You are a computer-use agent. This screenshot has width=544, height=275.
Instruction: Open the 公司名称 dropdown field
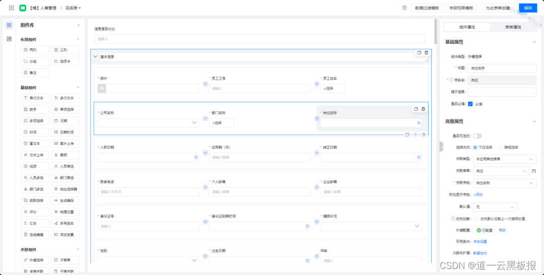148,123
